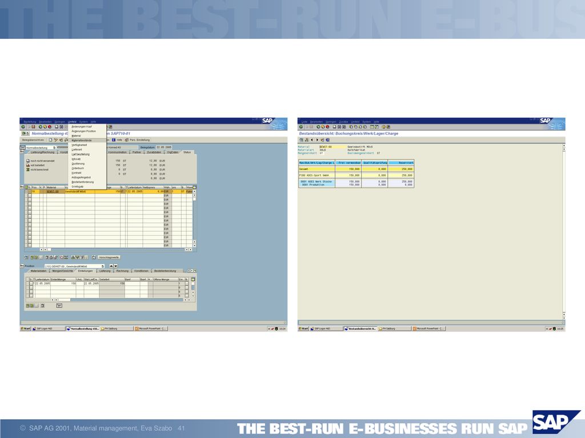Click Material field BEWST-00 in Bestandsübersicht
The width and height of the screenshot is (585, 438).
(x=332, y=147)
